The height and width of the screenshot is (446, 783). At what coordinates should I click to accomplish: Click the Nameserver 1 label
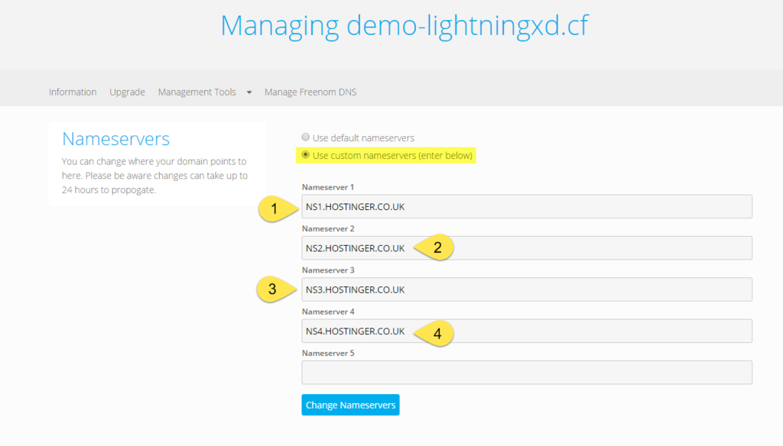[328, 187]
